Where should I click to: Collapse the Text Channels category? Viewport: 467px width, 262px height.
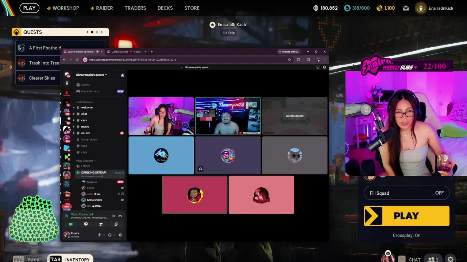85,102
